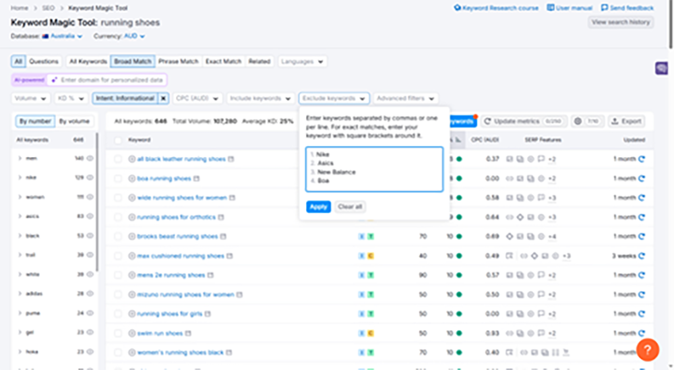Switch to the Phrase Match tab
This screenshot has width=674, height=370.
pos(179,61)
